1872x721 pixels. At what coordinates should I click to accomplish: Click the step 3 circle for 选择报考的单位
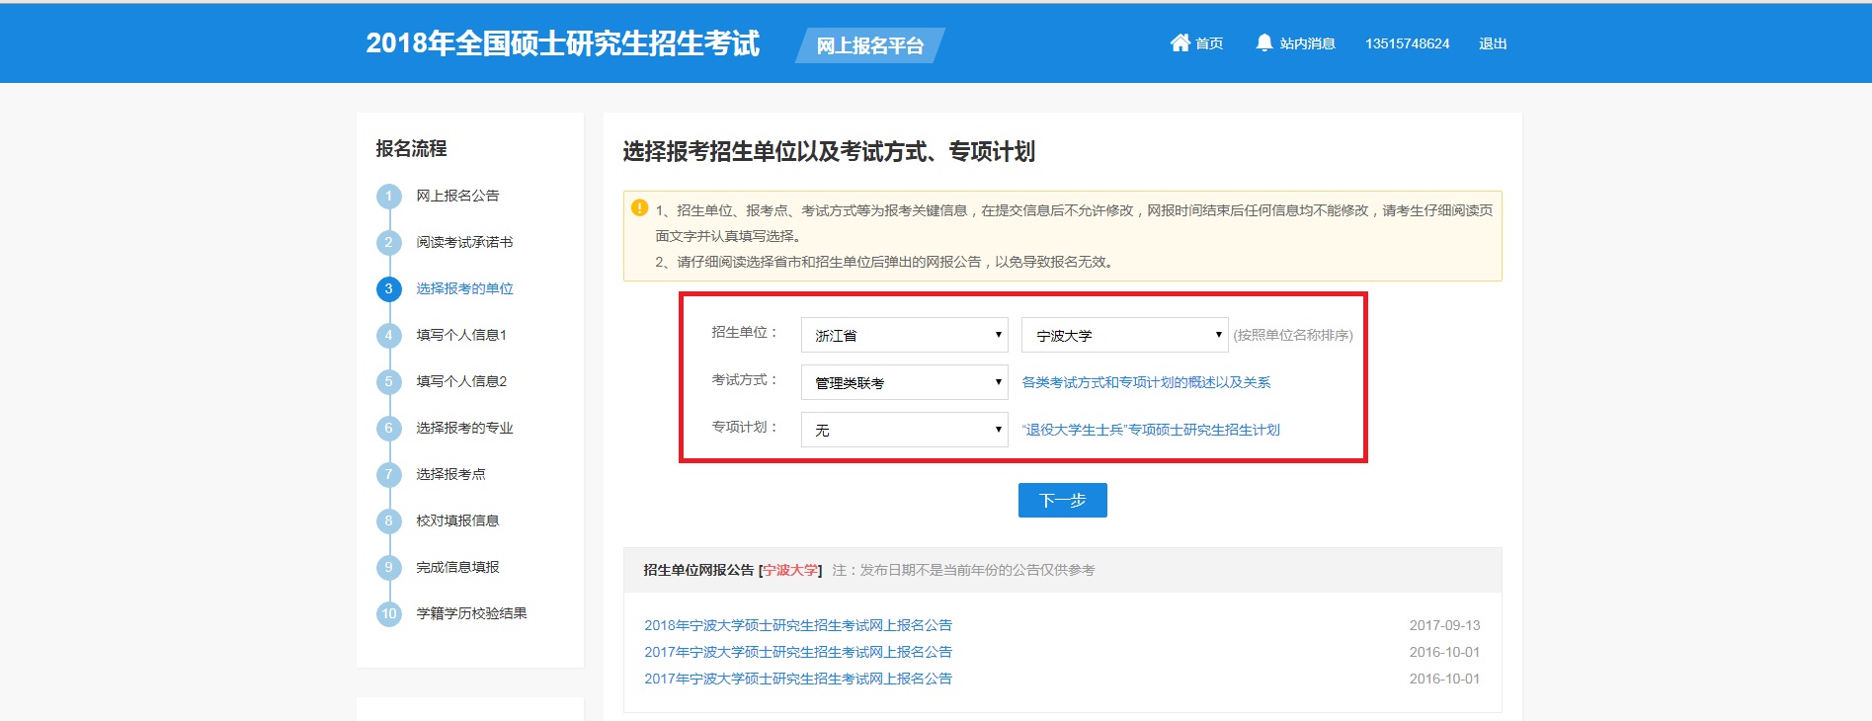coord(389,289)
